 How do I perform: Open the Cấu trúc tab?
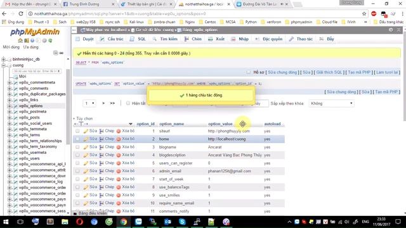pos(112,39)
